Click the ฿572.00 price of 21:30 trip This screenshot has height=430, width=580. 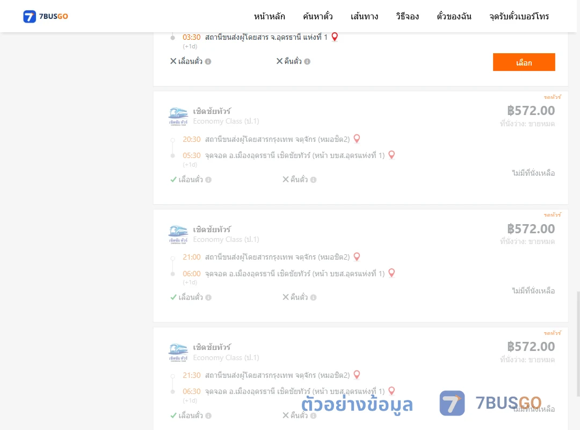(x=531, y=346)
